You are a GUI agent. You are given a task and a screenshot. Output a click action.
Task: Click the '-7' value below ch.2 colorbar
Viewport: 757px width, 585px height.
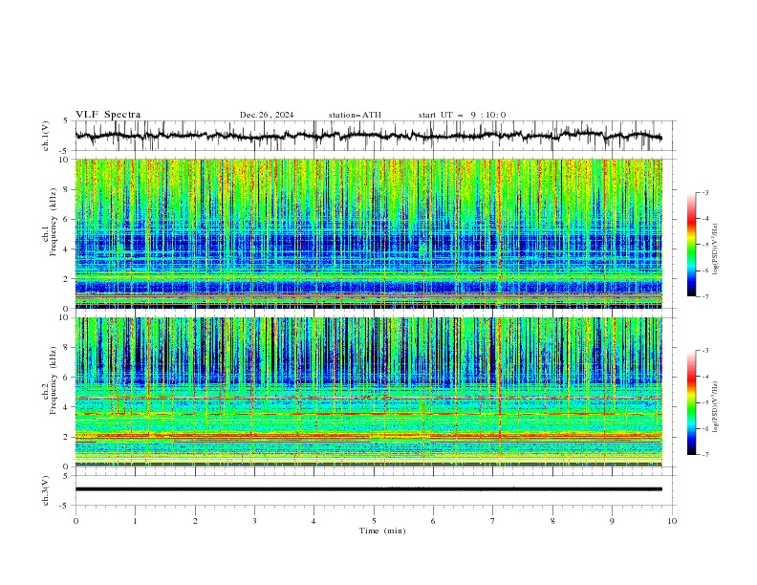pyautogui.click(x=704, y=454)
